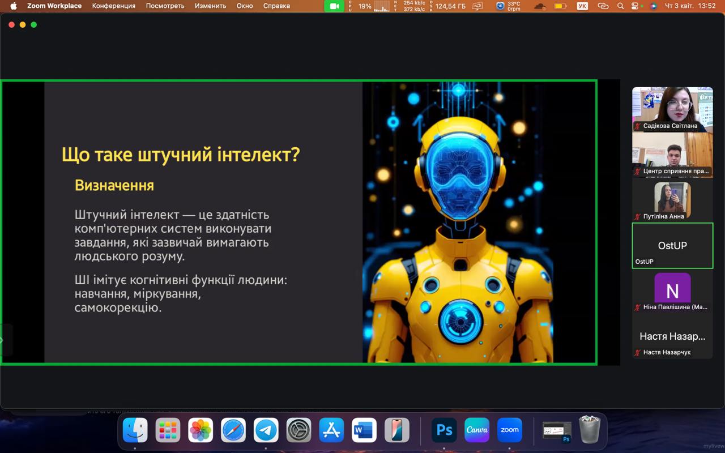Open the Photos app from the dock
Image resolution: width=725 pixels, height=453 pixels.
click(x=201, y=430)
